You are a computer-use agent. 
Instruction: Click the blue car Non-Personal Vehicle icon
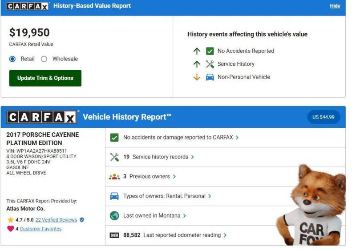tap(210, 77)
